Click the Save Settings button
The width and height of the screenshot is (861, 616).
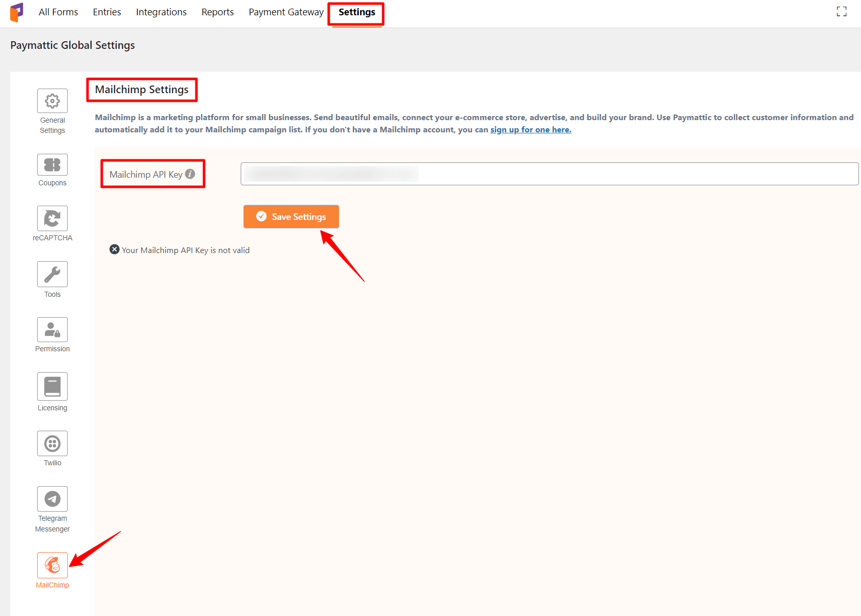tap(291, 217)
